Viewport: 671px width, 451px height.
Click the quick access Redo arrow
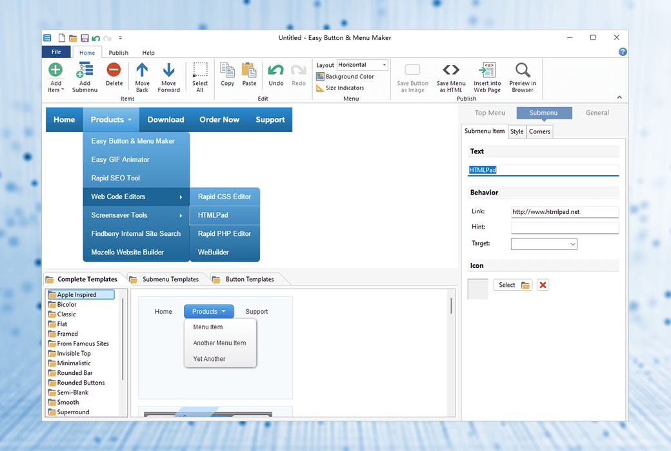(x=107, y=38)
